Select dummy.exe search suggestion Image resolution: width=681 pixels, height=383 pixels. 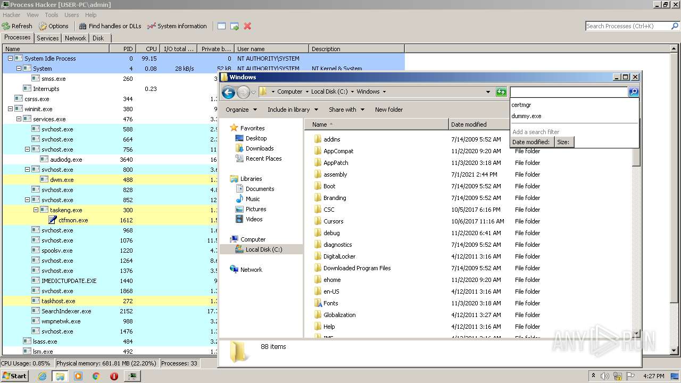(574, 116)
